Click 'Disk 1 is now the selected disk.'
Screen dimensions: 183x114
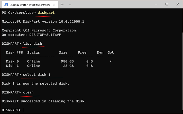coord(36,83)
